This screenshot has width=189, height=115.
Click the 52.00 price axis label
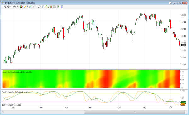point(184,64)
